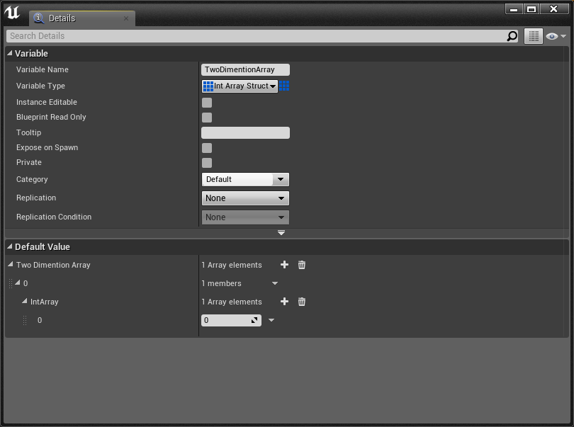Click the Category label

pos(32,179)
